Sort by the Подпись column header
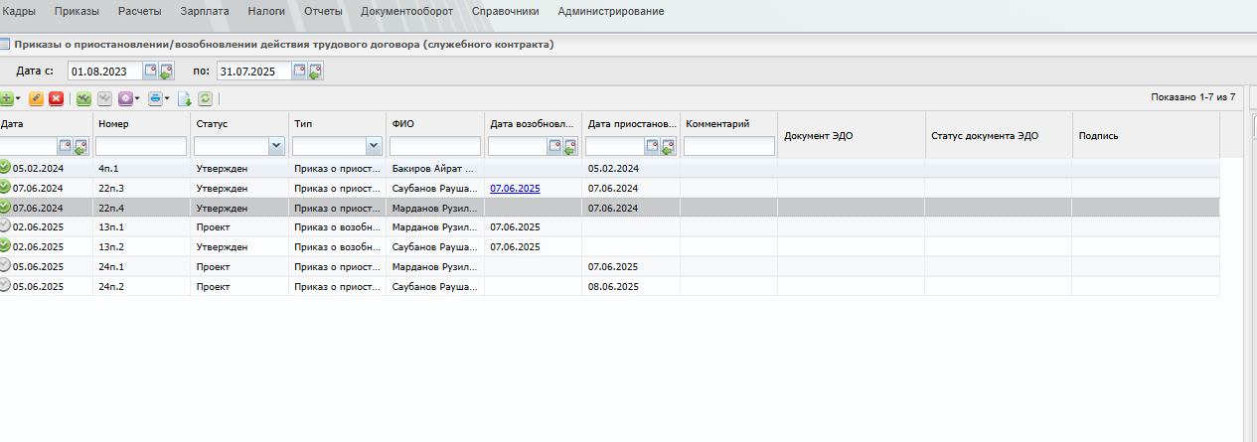The image size is (1257, 442). tap(1098, 135)
